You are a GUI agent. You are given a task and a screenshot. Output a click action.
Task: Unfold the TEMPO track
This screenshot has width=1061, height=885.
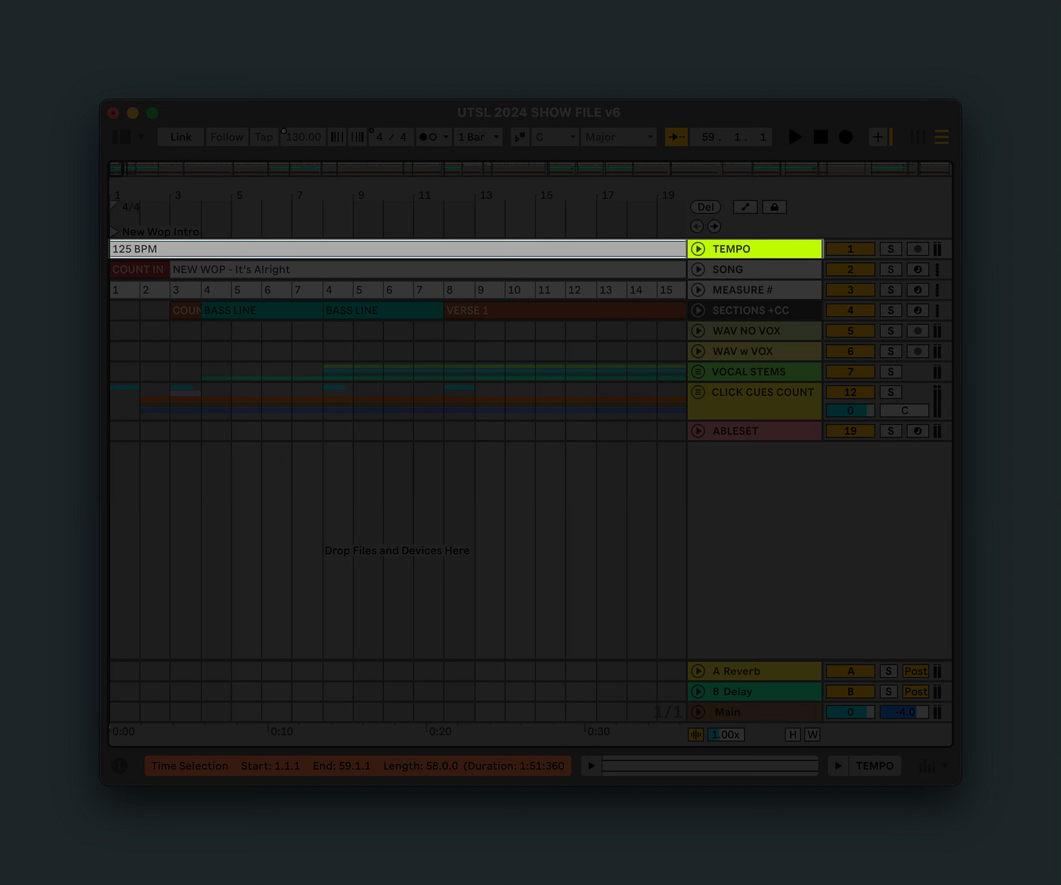(x=698, y=249)
